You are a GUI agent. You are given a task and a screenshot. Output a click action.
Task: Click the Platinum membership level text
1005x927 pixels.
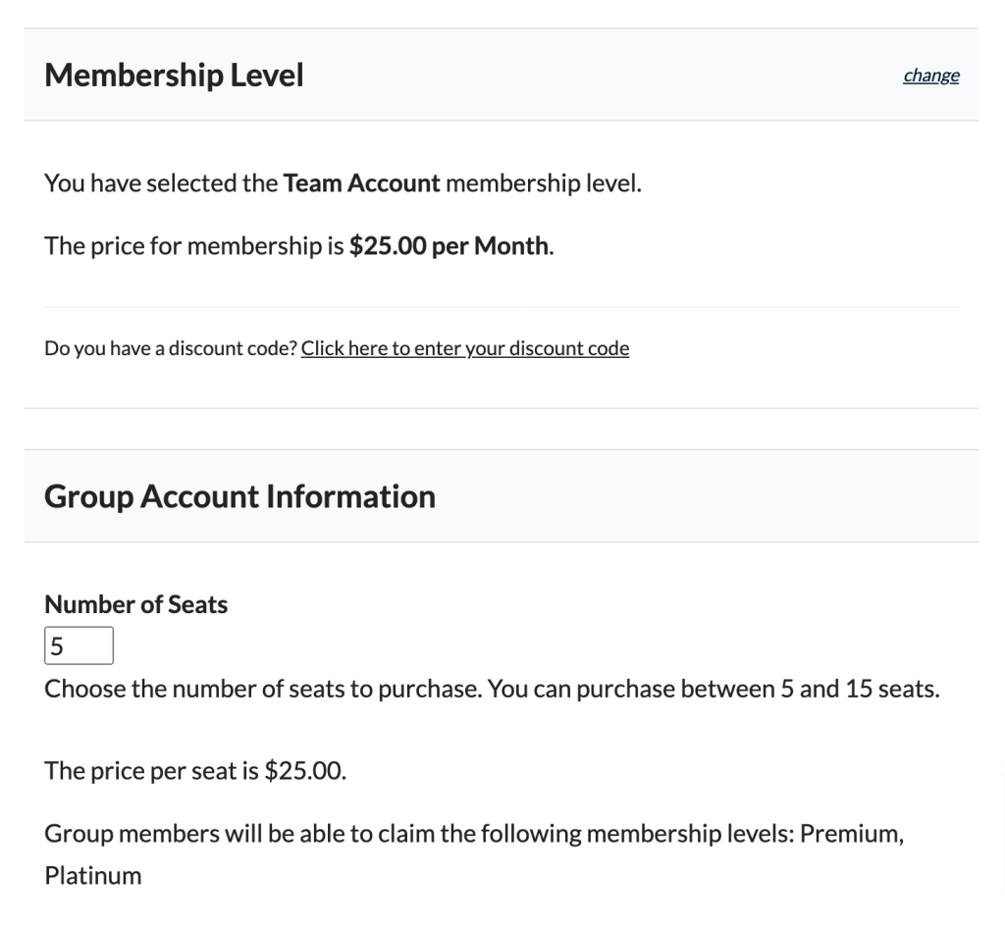[92, 875]
